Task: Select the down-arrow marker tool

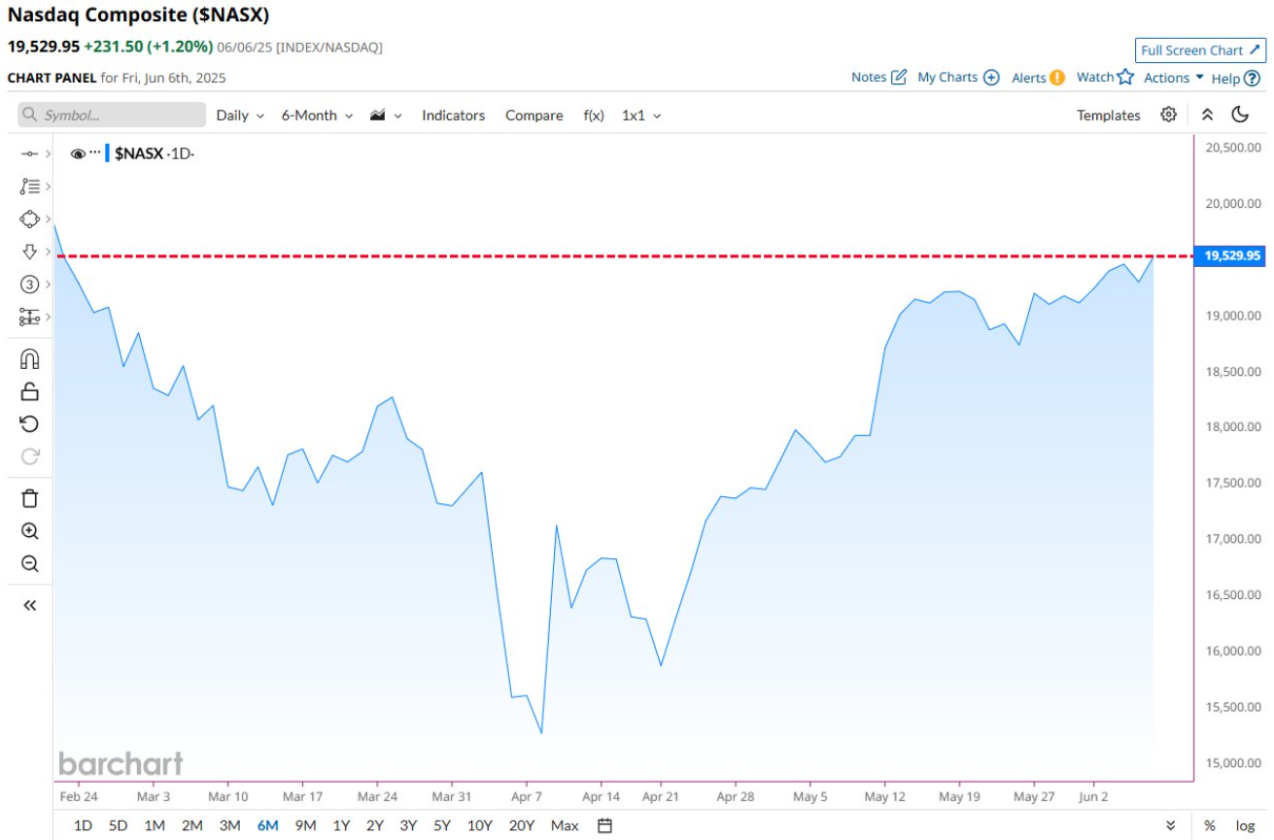Action: [x=29, y=252]
